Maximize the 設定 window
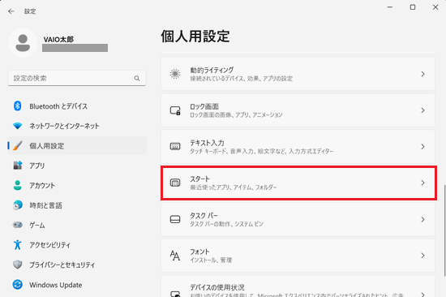Screen dimensions: 446x297 pos(413,7)
